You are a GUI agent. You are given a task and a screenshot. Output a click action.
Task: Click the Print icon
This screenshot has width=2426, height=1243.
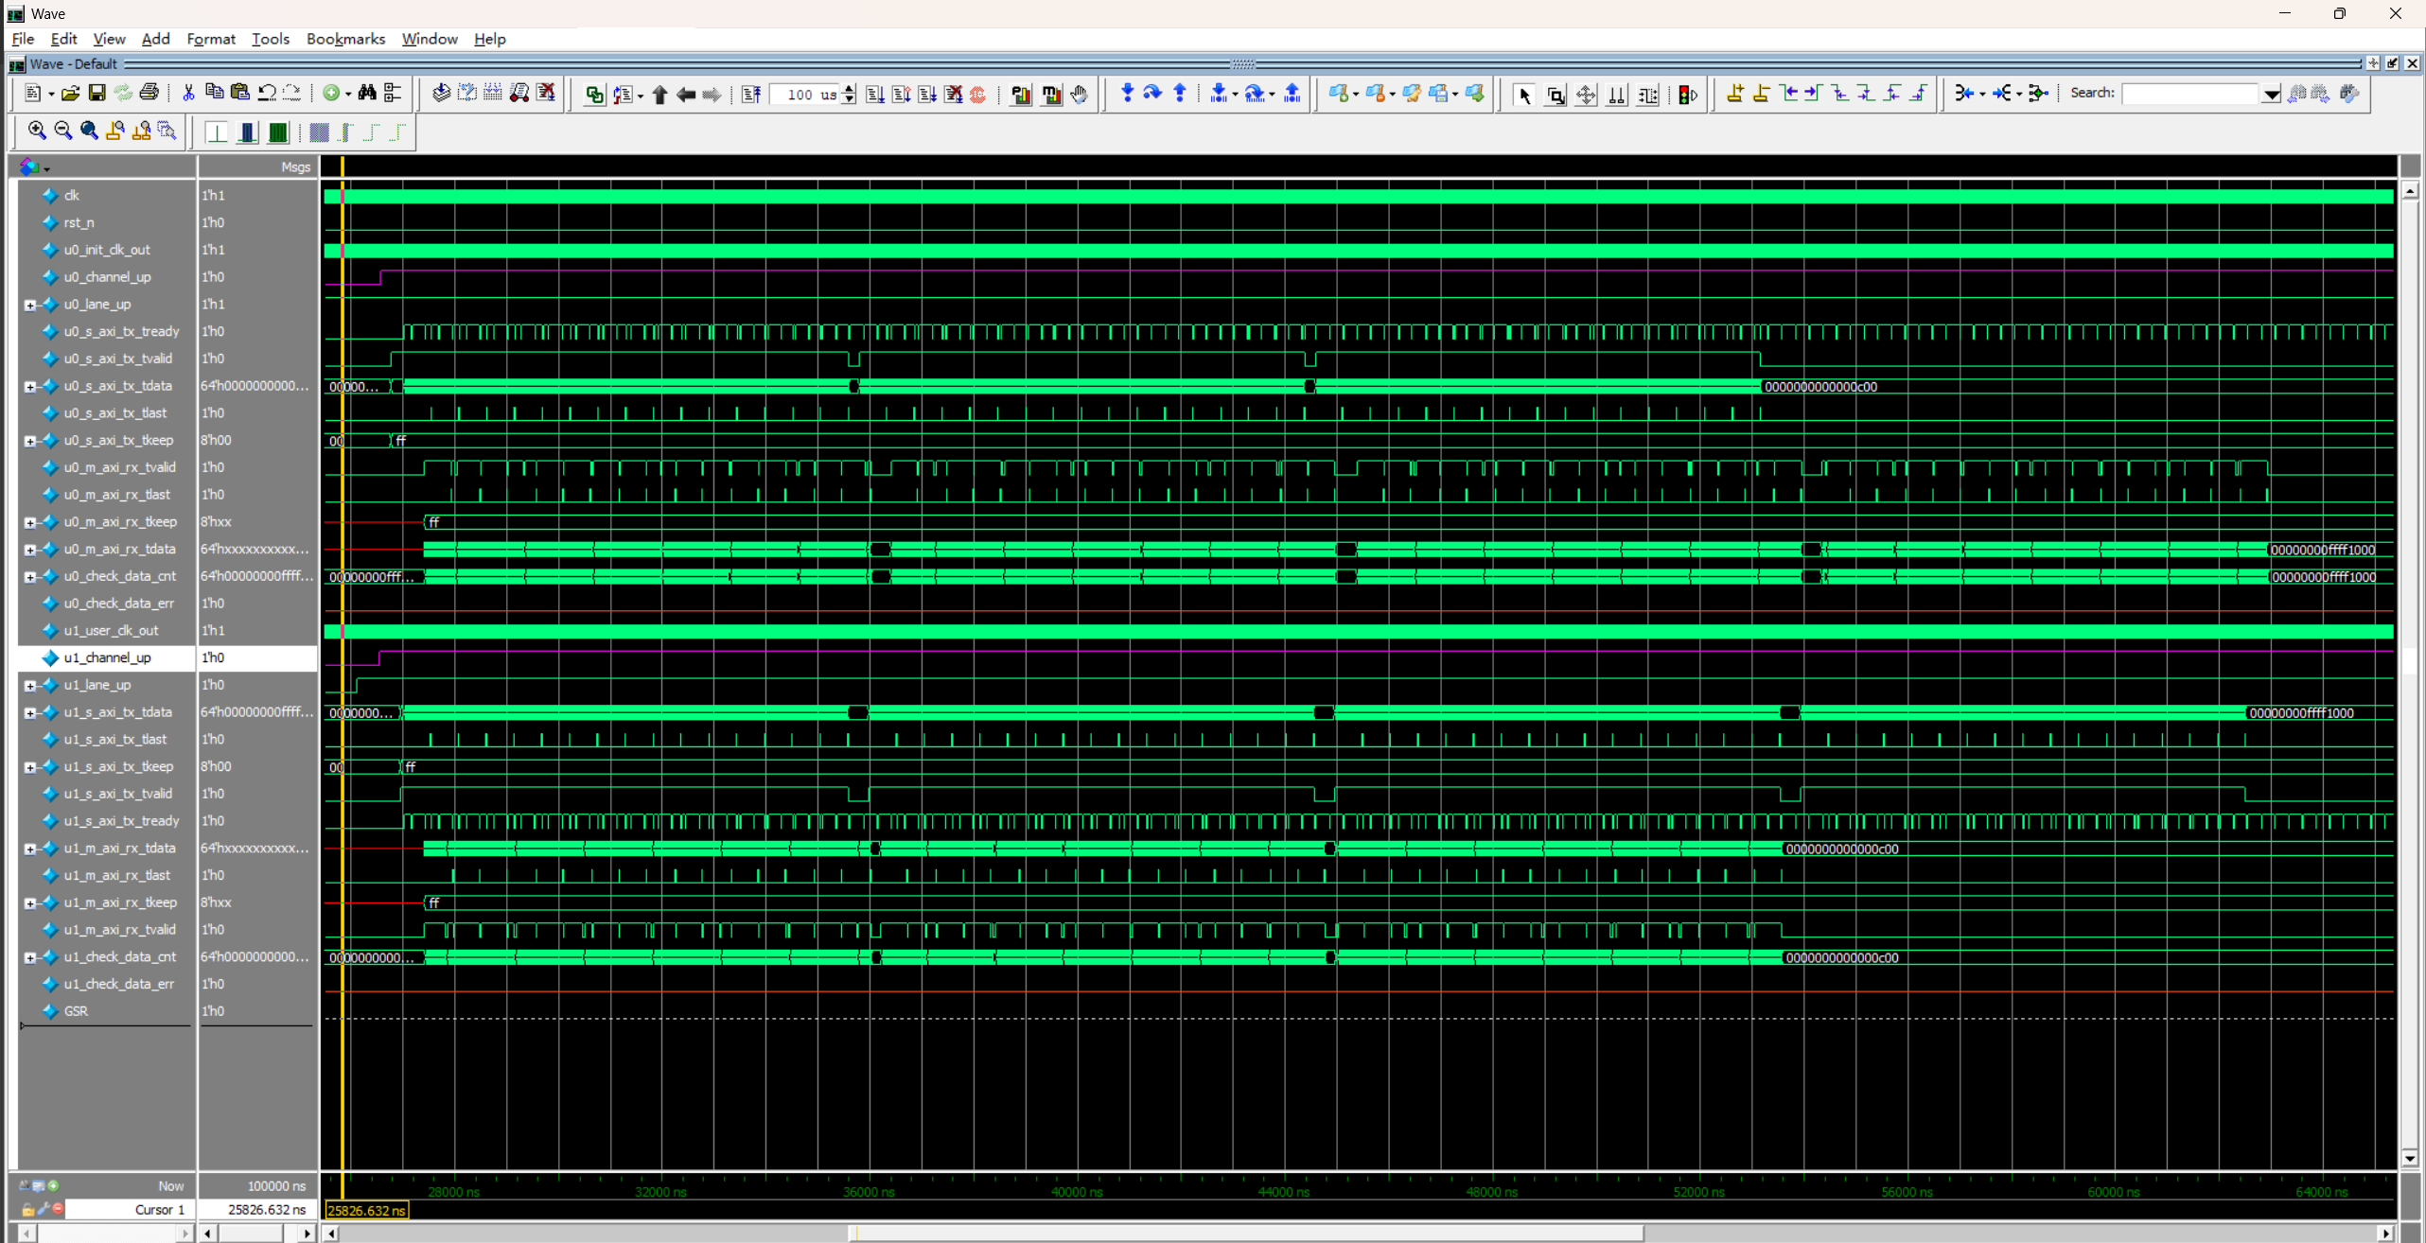(149, 93)
